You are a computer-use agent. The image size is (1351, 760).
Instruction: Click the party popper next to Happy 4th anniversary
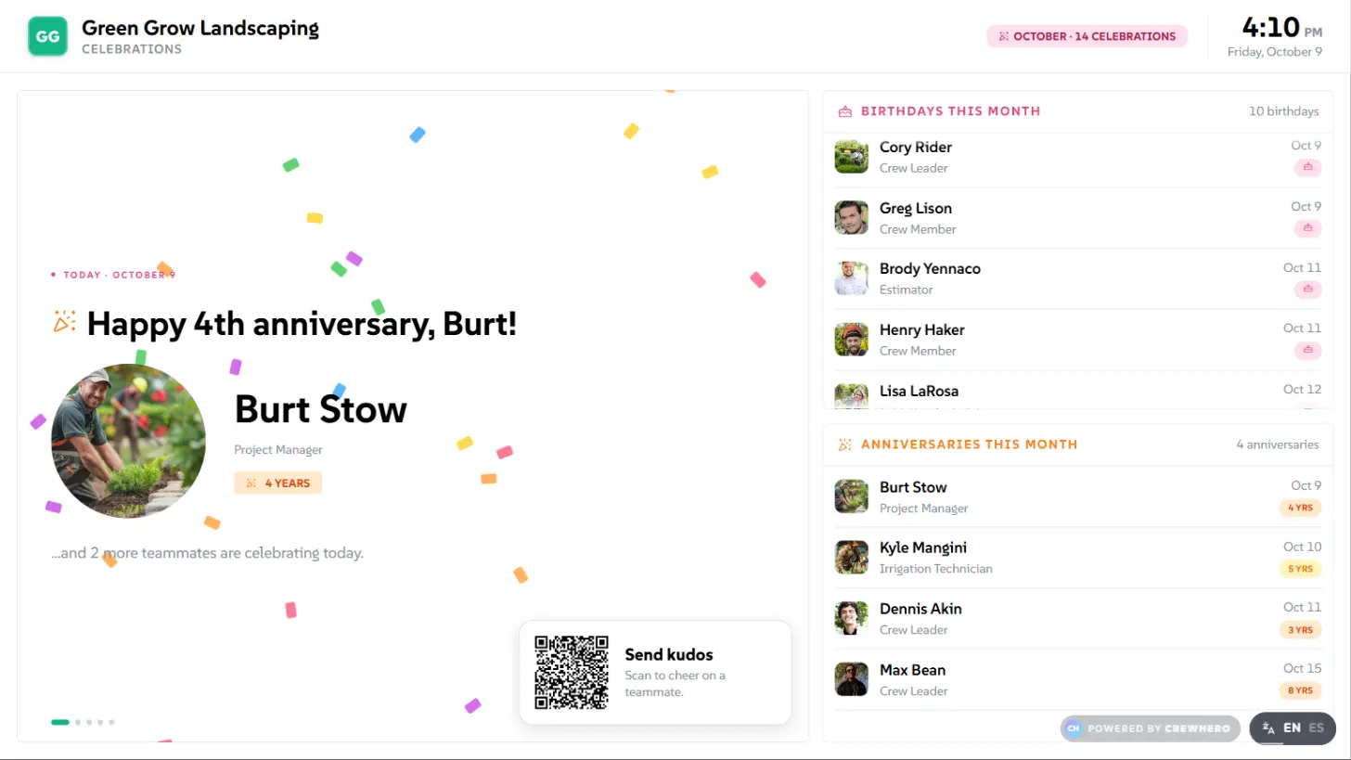coord(64,323)
